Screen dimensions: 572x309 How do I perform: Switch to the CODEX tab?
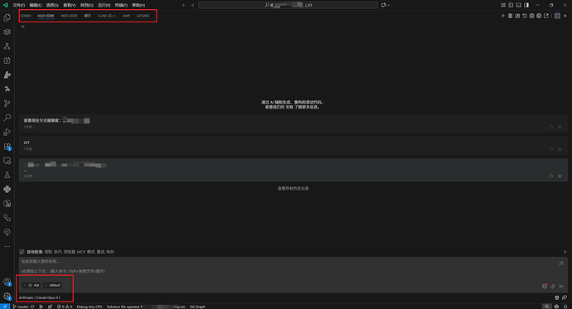pos(26,16)
